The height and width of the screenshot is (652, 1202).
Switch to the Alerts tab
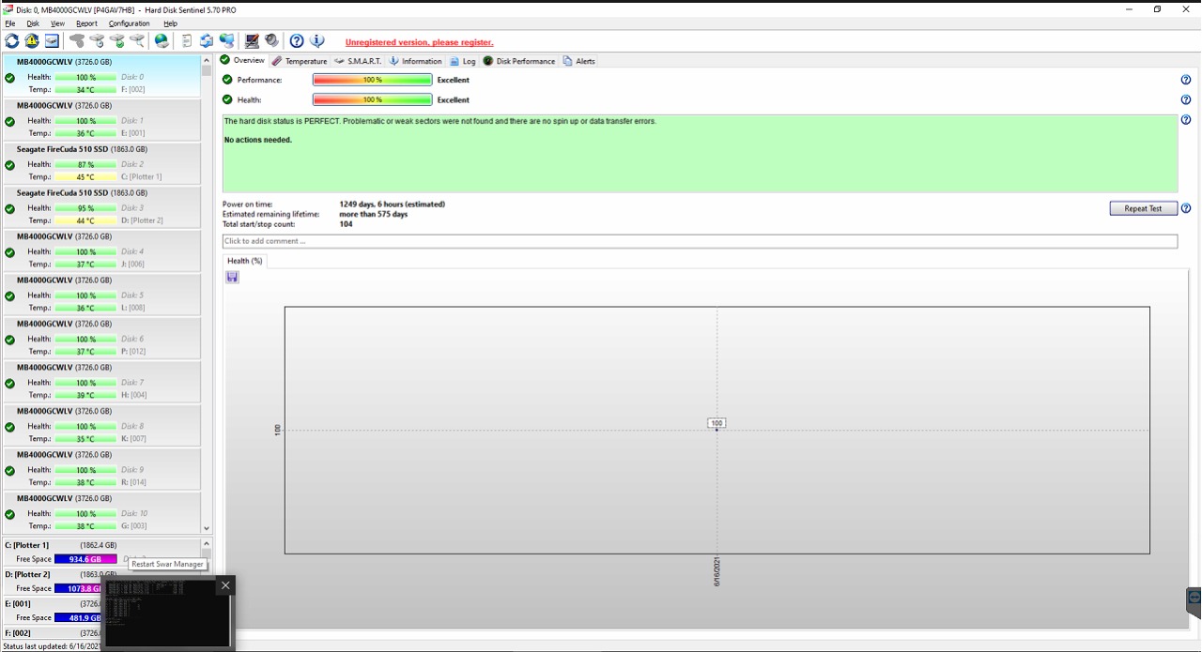point(578,61)
